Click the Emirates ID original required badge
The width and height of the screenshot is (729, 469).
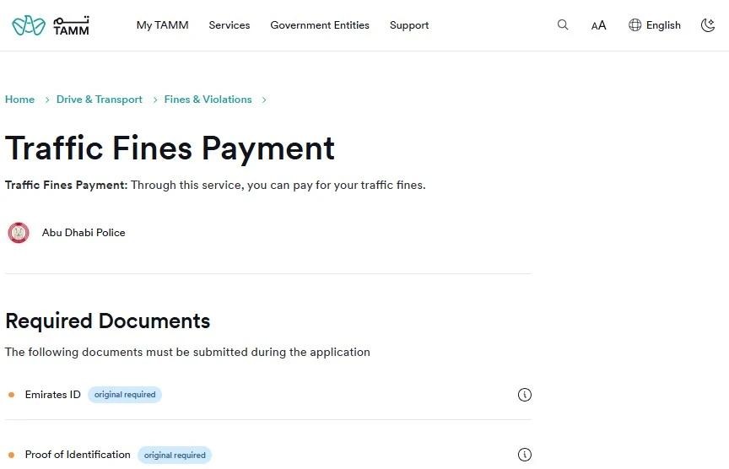125,395
